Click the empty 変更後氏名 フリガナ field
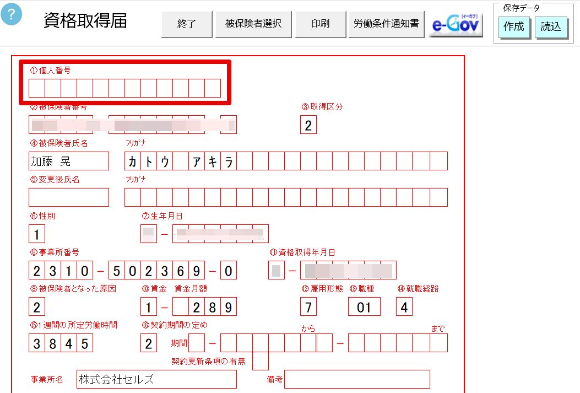This screenshot has width=580, height=393. [x=286, y=197]
